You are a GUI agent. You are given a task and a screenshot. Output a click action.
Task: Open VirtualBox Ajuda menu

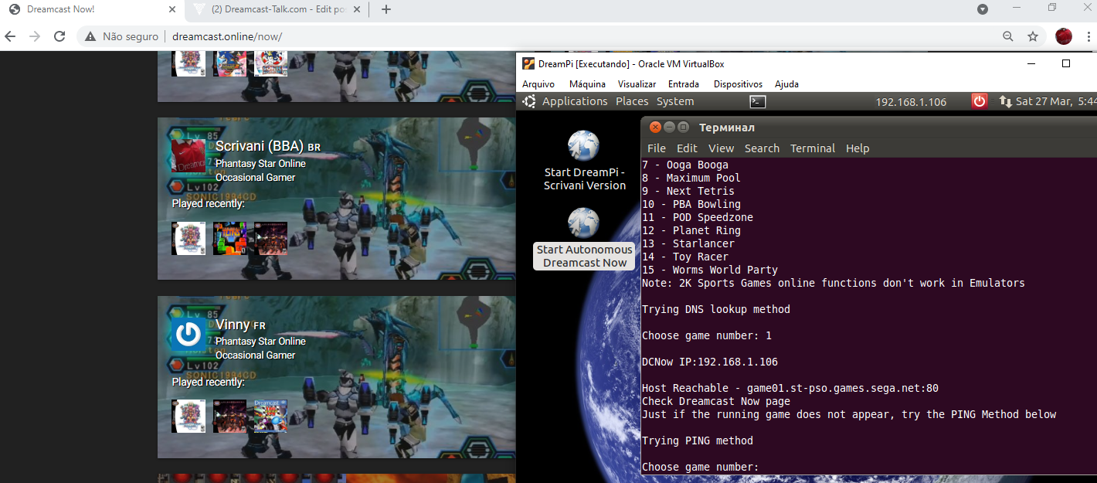(786, 84)
